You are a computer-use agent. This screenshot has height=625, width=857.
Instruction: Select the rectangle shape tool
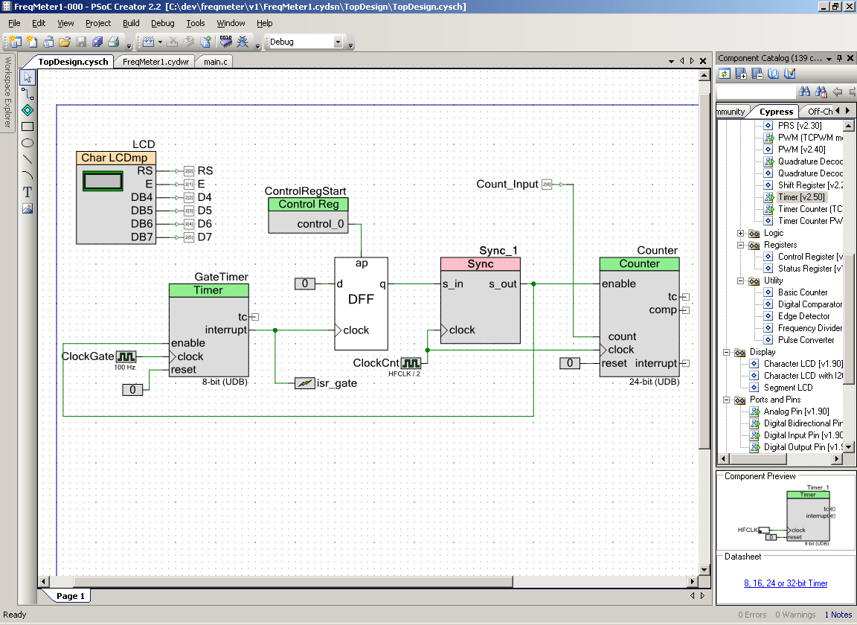point(27,126)
